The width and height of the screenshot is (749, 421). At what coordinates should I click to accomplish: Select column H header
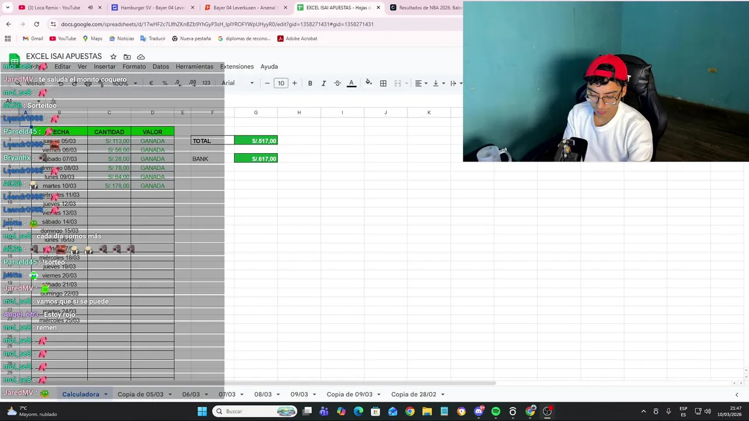[x=299, y=112]
